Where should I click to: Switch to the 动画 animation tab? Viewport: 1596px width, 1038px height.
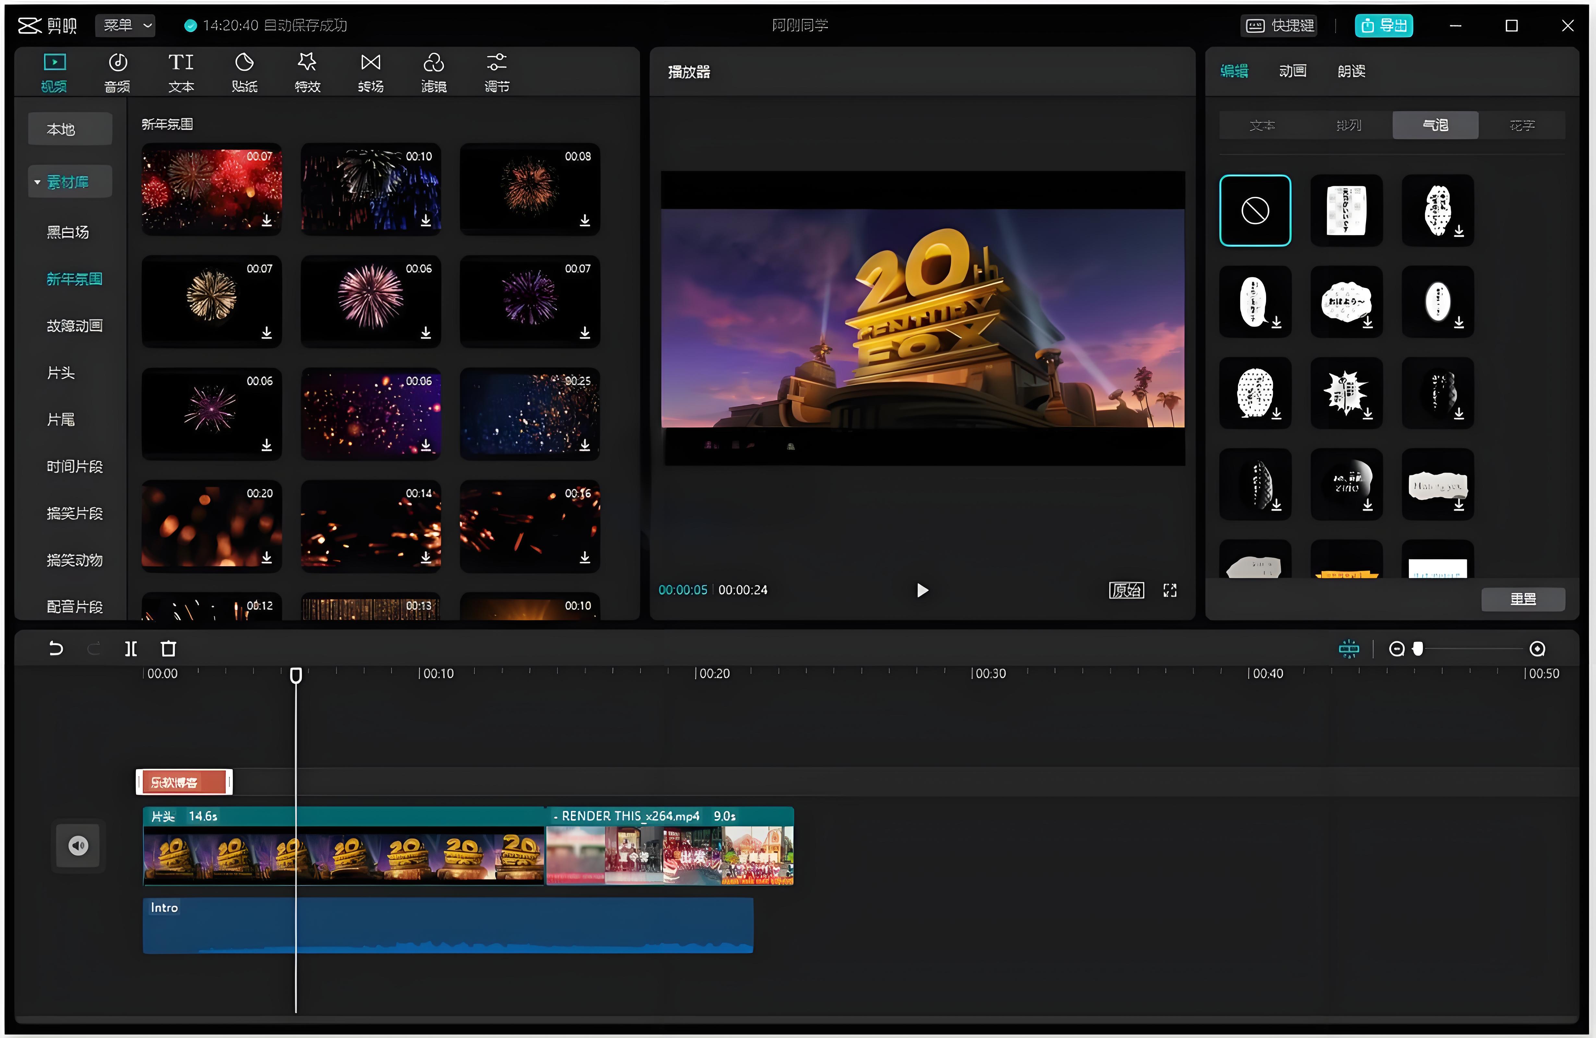point(1292,71)
